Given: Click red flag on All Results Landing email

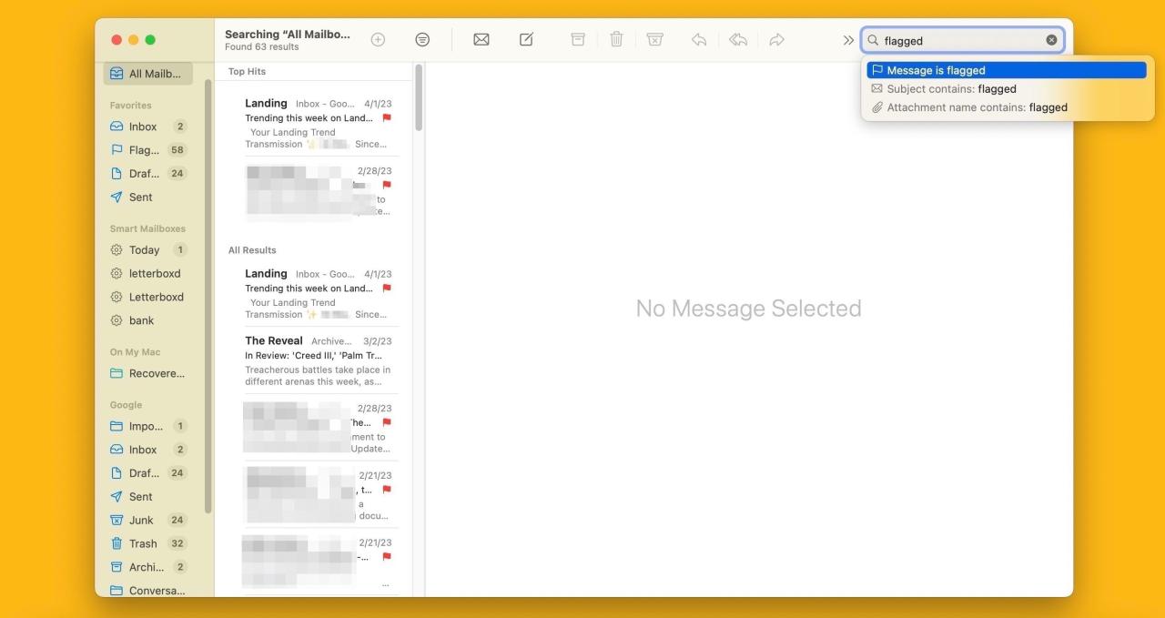Looking at the screenshot, I should (x=387, y=289).
